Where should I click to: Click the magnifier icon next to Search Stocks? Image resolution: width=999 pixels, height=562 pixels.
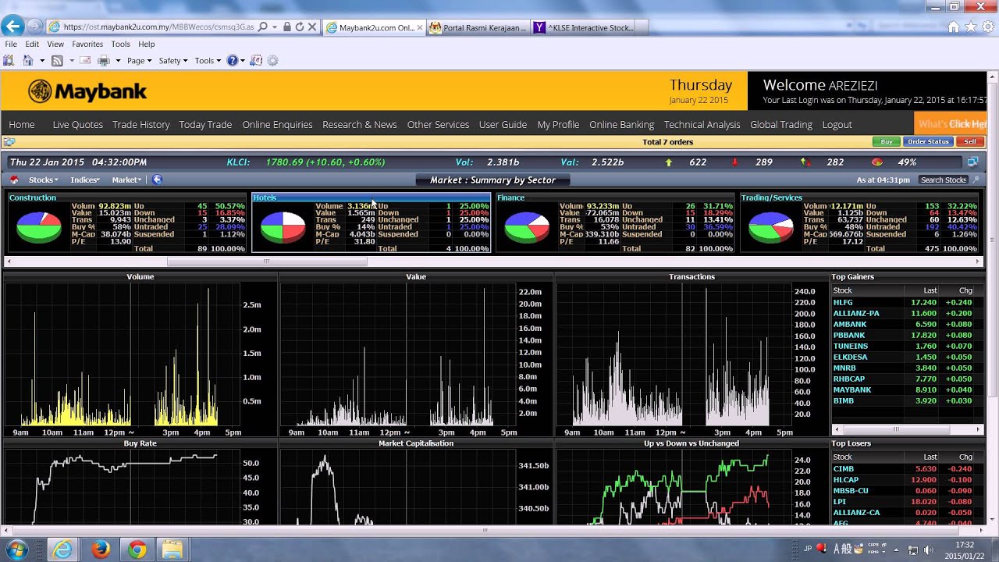tap(976, 180)
